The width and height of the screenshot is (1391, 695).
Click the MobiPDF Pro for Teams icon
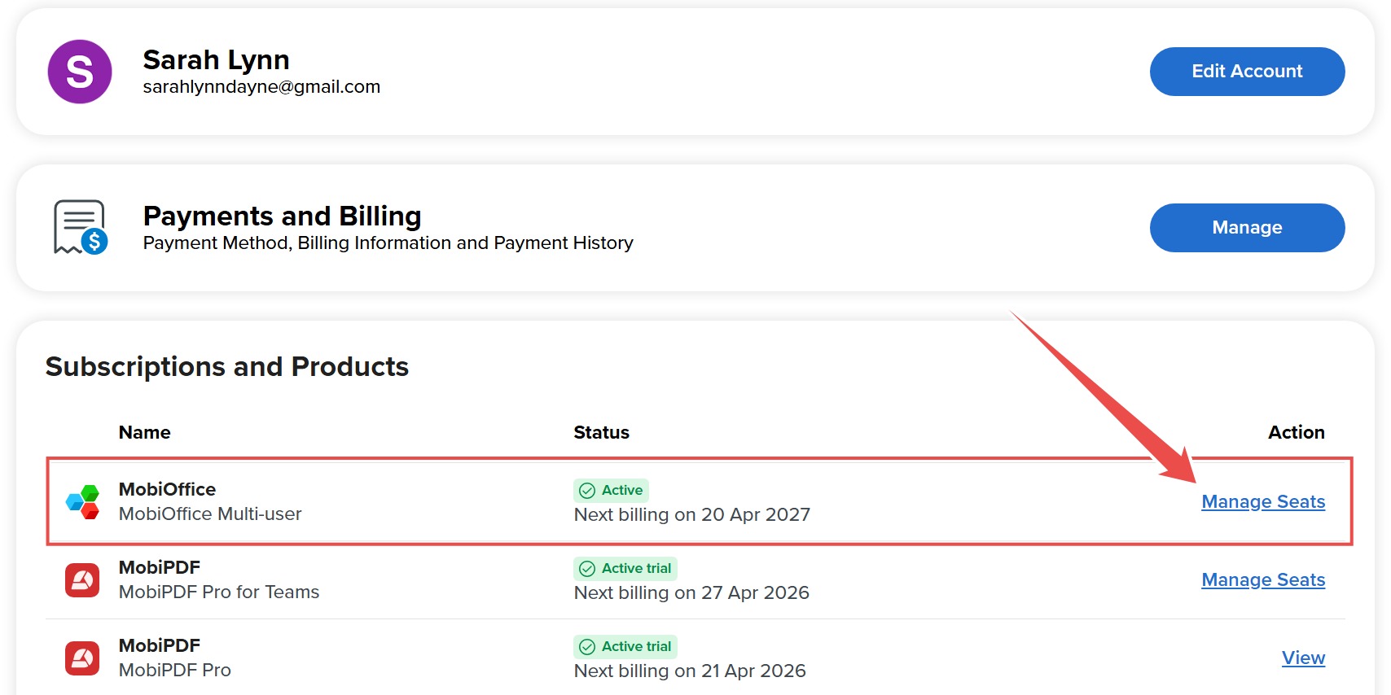coord(82,580)
